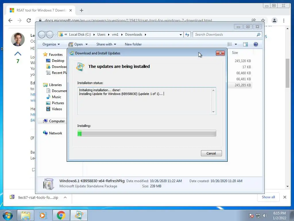This screenshot has height=221, width=294.
Task: Bookmark this page with star icon
Action: [x=263, y=20]
